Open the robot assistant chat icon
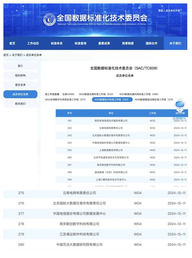This screenshot has height=258, width=192. tap(180, 105)
